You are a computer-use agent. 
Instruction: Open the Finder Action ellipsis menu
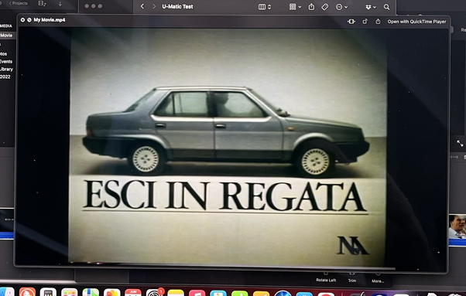tap(341, 7)
